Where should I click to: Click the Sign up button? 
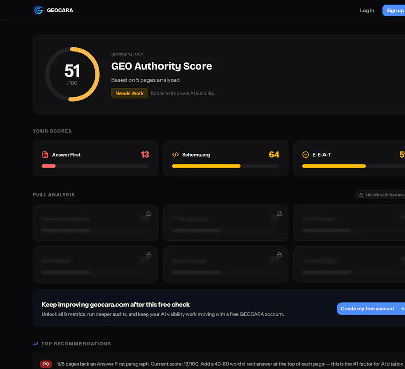tap(395, 10)
